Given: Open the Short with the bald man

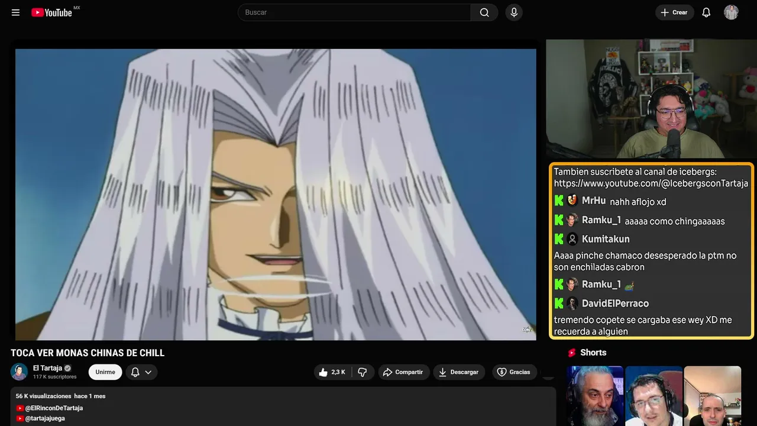Looking at the screenshot, I should 712,396.
